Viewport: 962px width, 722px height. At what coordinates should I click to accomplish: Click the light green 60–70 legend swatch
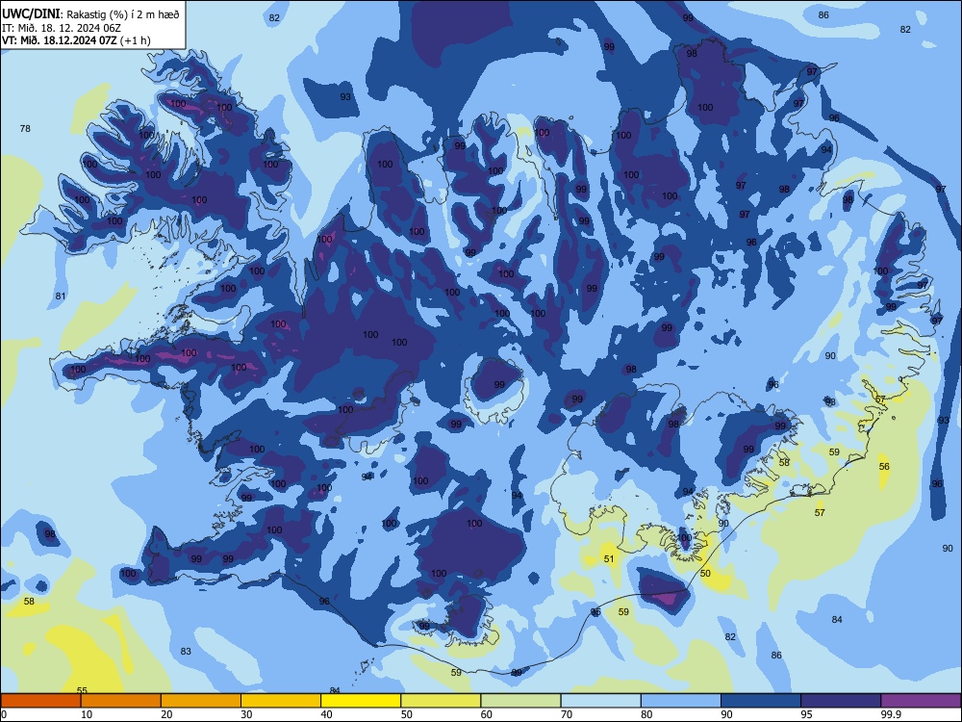(x=520, y=701)
